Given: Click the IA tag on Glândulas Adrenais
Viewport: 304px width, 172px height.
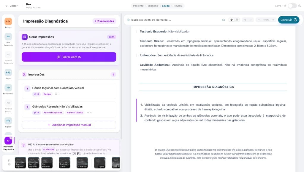Looking at the screenshot, I should (36, 113).
